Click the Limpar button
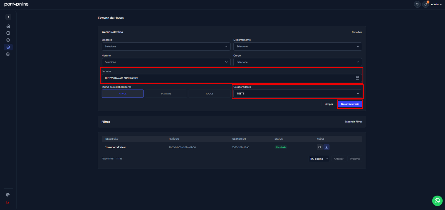This screenshot has width=445, height=210. (329, 104)
